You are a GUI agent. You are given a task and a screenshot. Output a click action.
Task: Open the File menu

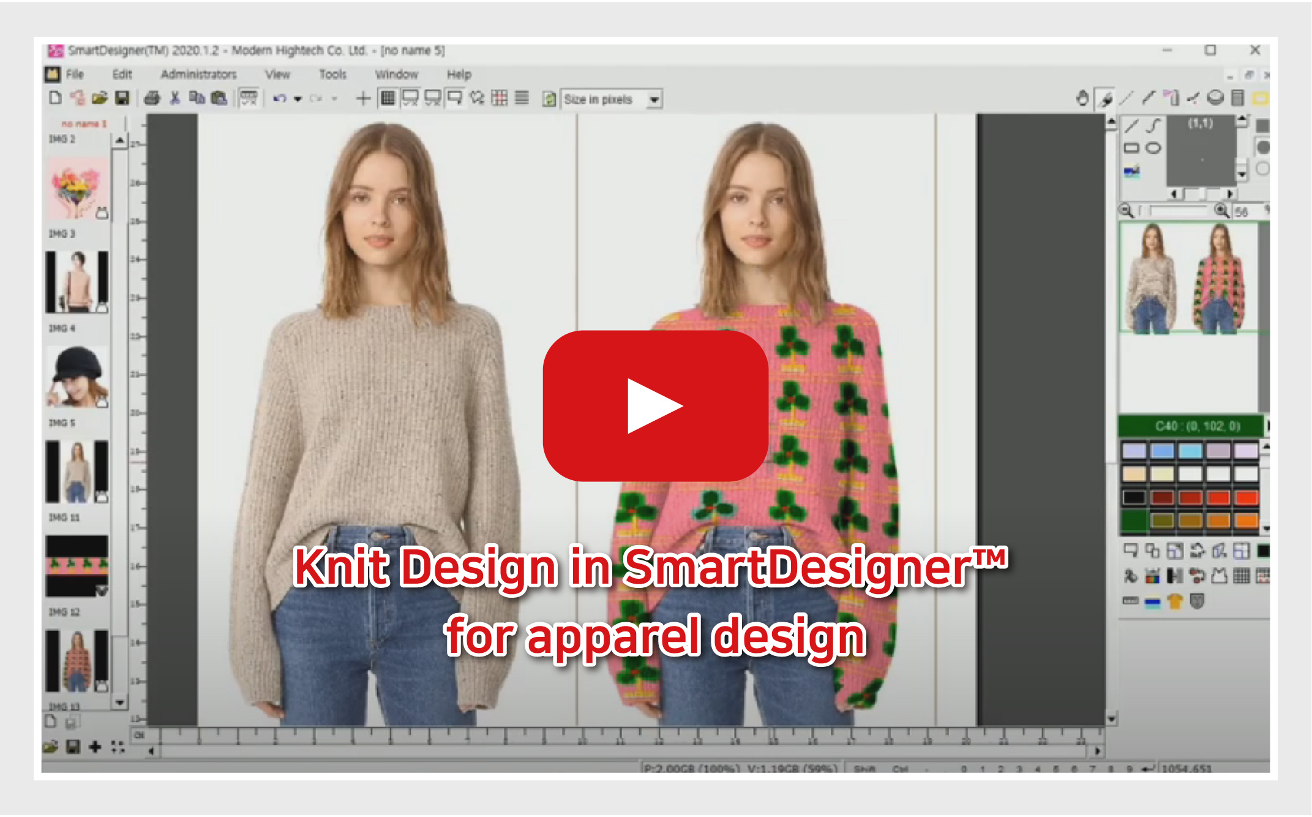tap(75, 75)
